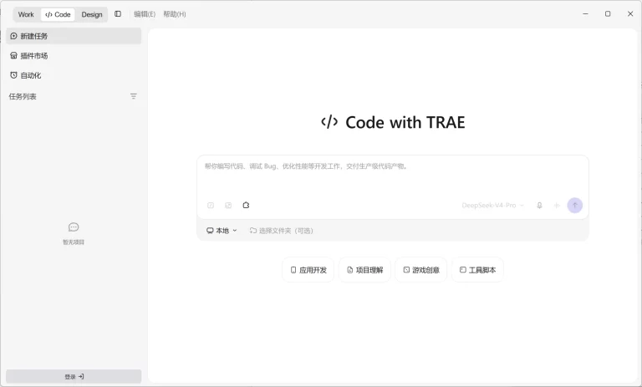Click the 任务列表 heading text

pyautogui.click(x=23, y=97)
